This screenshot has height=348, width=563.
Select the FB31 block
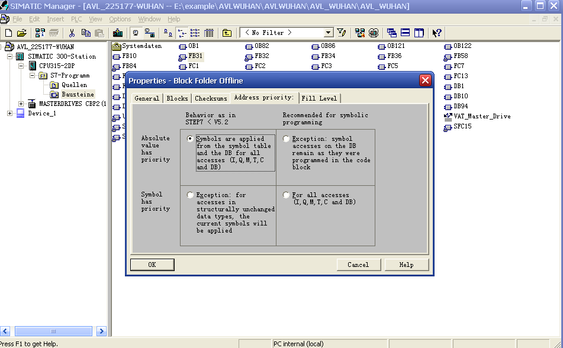point(191,56)
